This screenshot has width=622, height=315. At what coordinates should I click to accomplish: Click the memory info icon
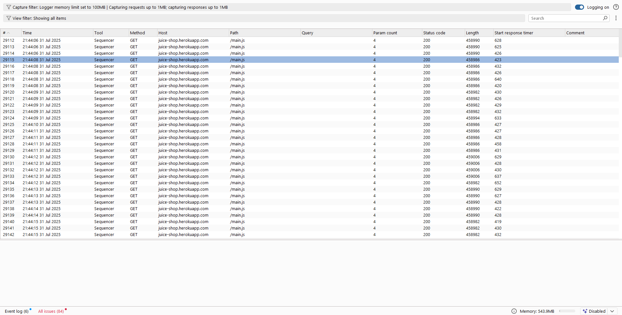click(514, 311)
